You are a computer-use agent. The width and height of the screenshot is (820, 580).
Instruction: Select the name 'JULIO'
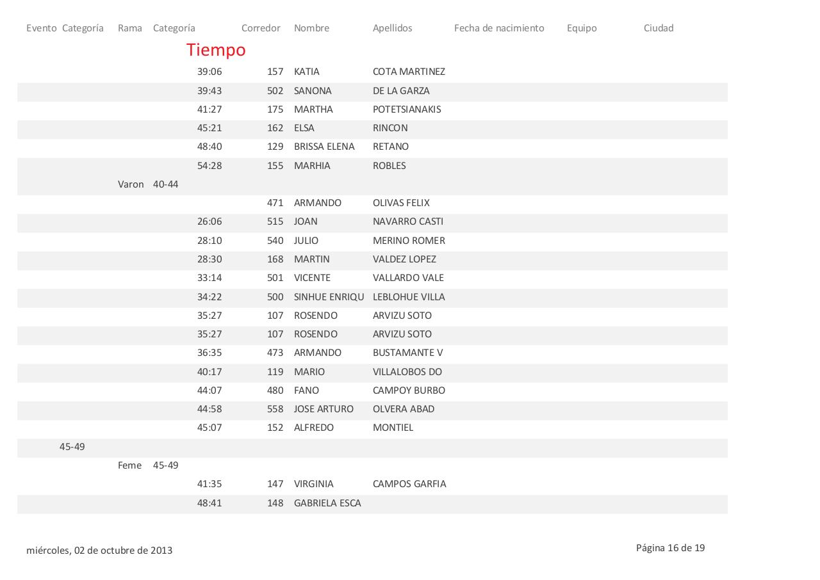306,241
